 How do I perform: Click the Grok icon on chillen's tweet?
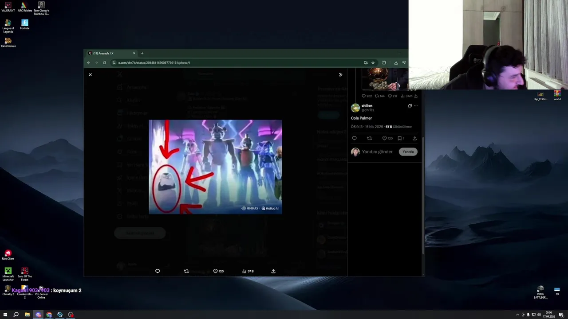(410, 106)
